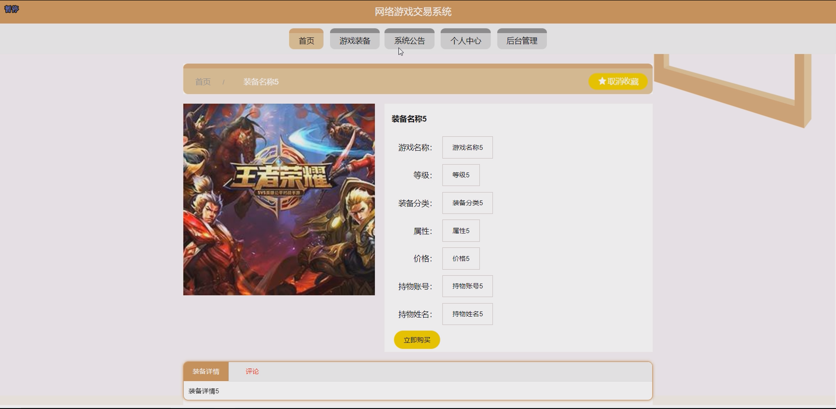This screenshot has width=836, height=409.
Task: Click the 游戏名称5 value box
Action: coord(467,148)
